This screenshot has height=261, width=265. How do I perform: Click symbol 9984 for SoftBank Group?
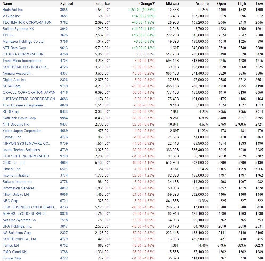click(64, 118)
